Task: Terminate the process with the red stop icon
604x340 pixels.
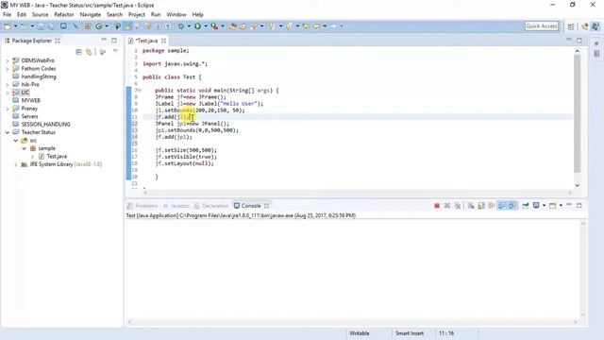Action: click(x=437, y=206)
